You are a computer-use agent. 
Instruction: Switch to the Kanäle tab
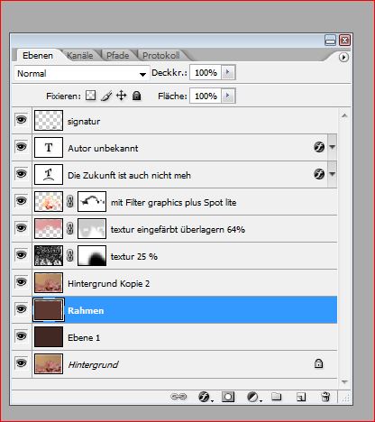tap(79, 55)
